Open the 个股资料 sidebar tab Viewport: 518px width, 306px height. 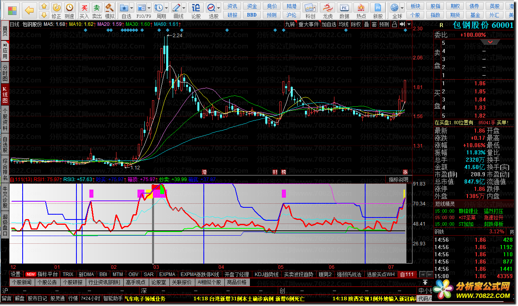[5, 120]
